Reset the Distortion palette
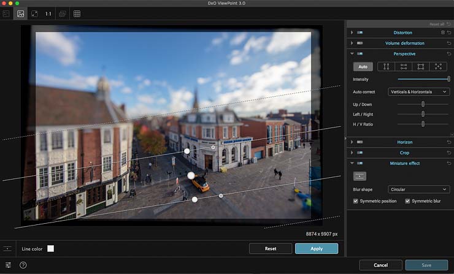The width and height of the screenshot is (454, 274). click(449, 32)
